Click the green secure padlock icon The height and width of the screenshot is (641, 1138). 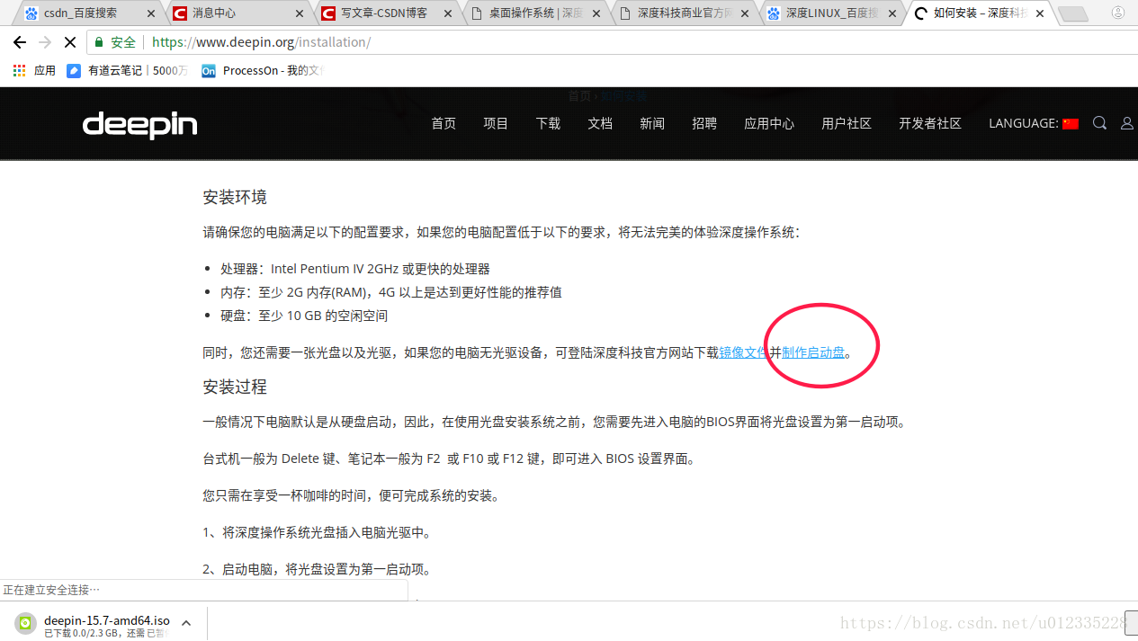pyautogui.click(x=98, y=42)
